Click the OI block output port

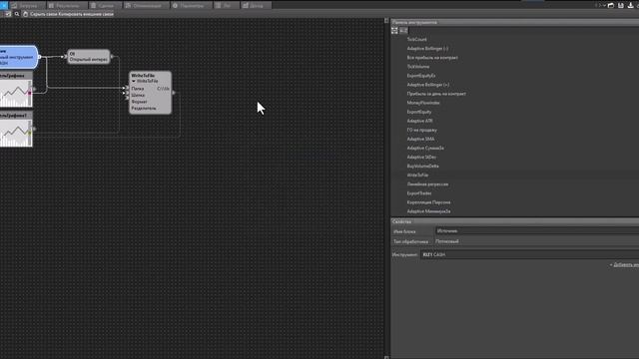click(112, 57)
